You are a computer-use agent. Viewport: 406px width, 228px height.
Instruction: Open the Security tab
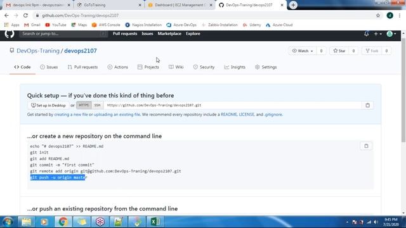point(204,67)
